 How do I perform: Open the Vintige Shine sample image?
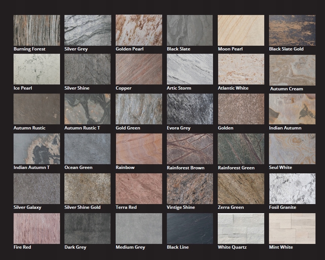tap(190, 189)
